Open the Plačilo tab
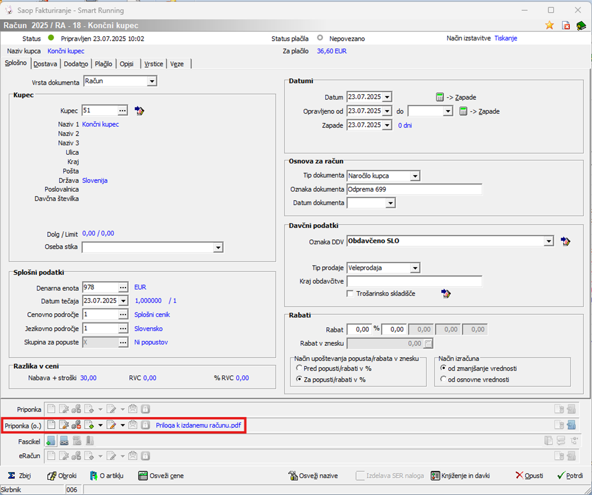 point(103,64)
